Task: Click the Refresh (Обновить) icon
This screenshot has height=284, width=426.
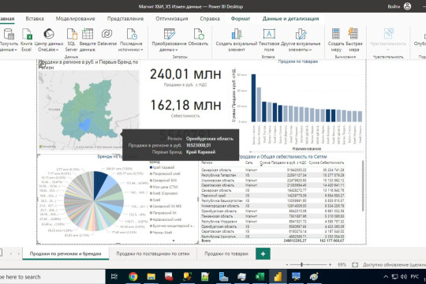Action: [x=198, y=37]
